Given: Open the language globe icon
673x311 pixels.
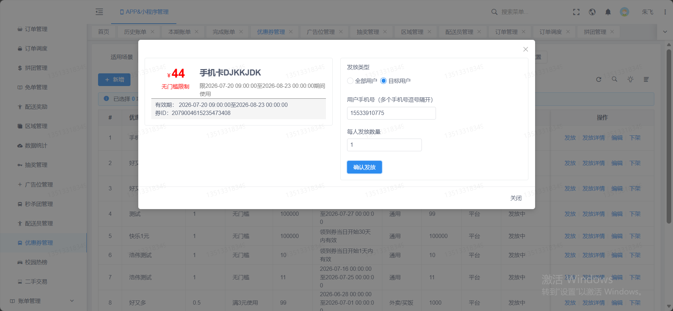Looking at the screenshot, I should pyautogui.click(x=592, y=12).
